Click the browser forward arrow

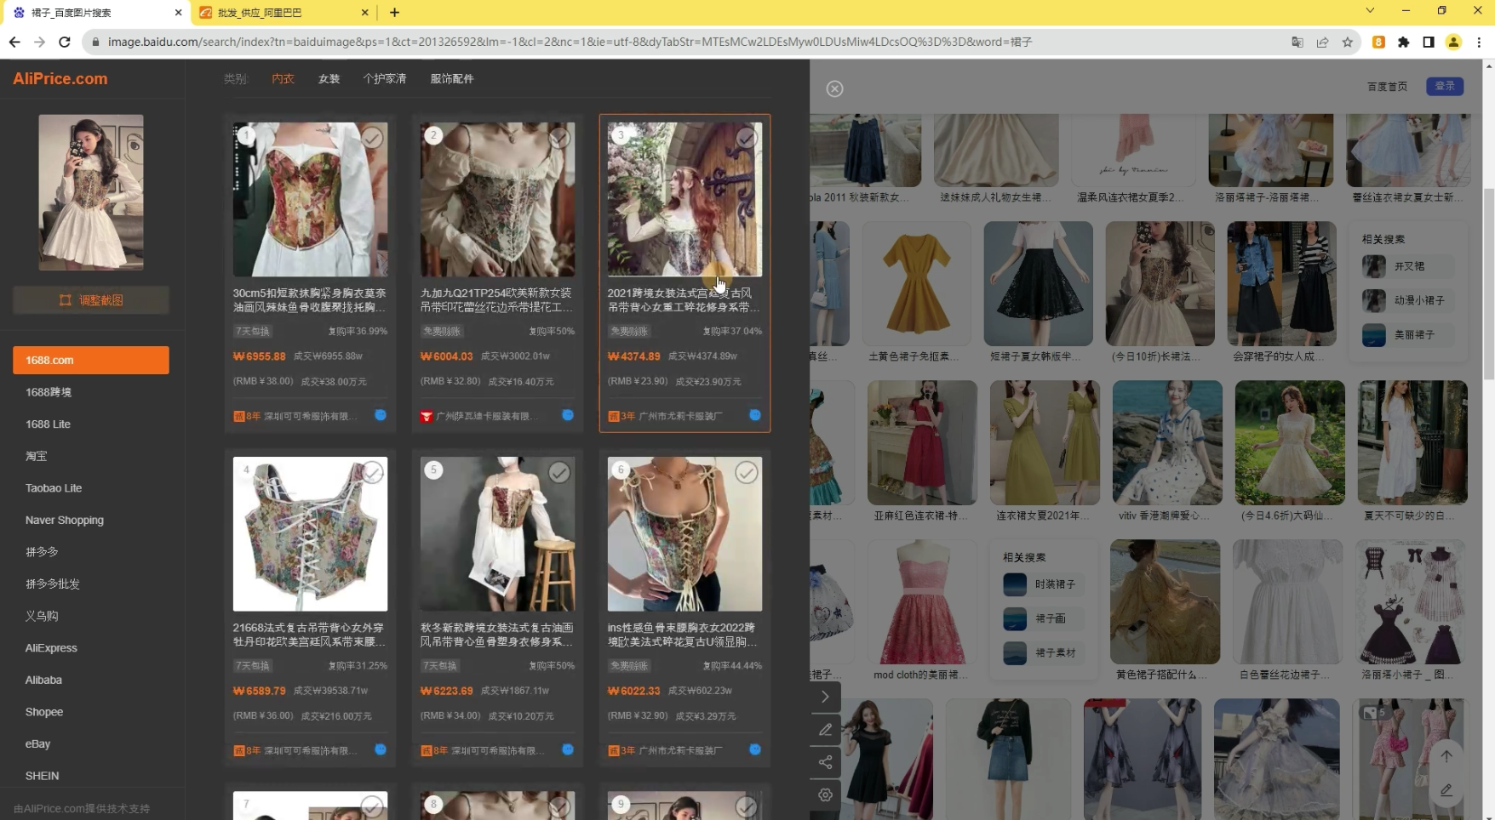point(39,42)
